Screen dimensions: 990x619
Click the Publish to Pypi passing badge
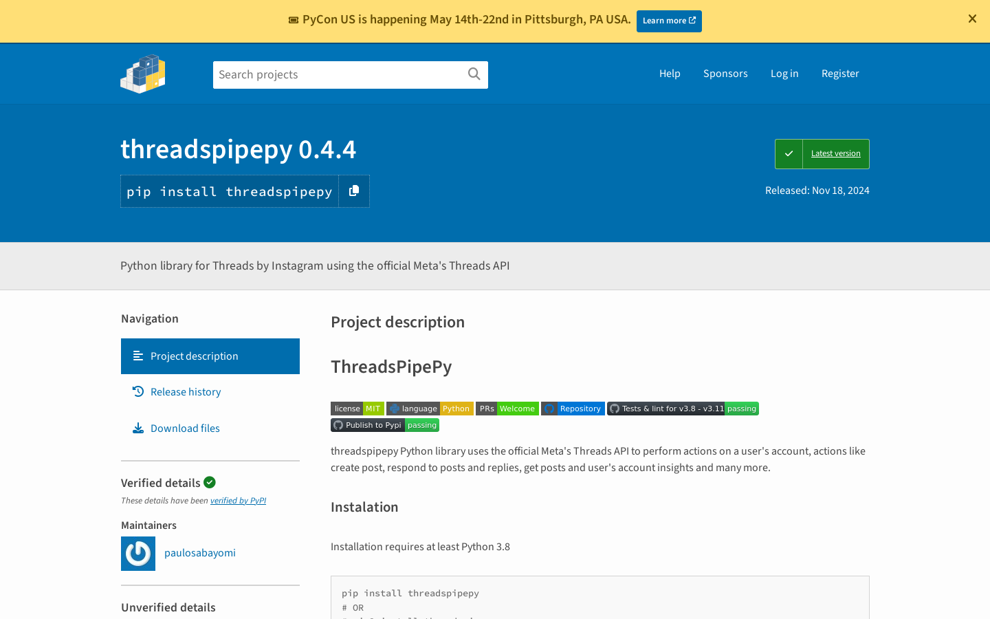coord(385,425)
